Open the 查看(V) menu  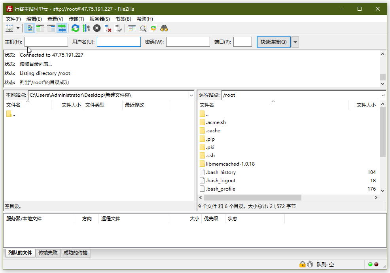click(55, 19)
